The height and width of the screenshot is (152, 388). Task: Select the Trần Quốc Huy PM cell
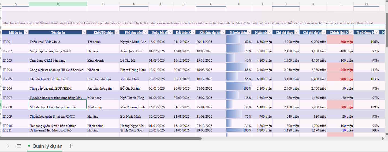pos(134,49)
